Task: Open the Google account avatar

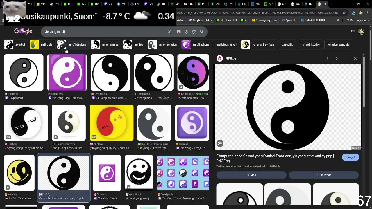Action: pyautogui.click(x=361, y=32)
